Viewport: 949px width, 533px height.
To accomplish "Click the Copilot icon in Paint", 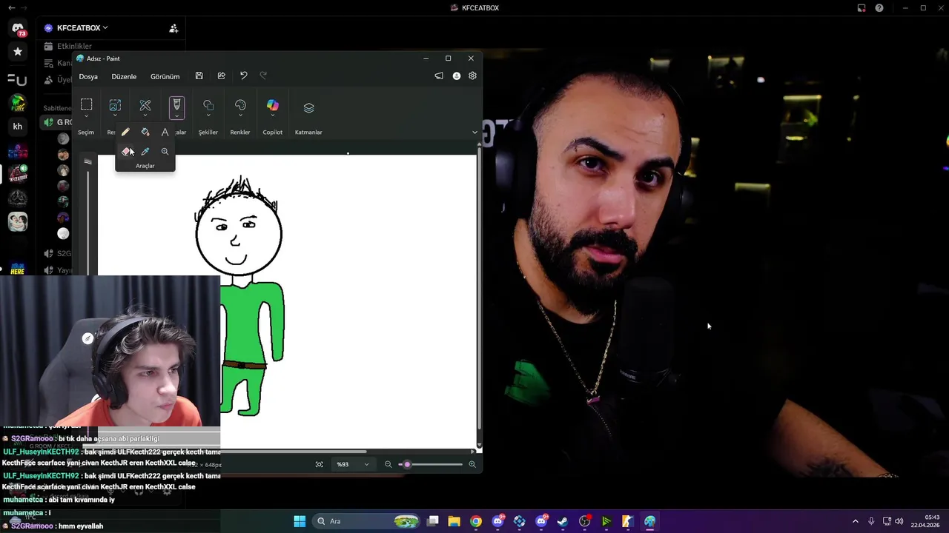I will 273,105.
